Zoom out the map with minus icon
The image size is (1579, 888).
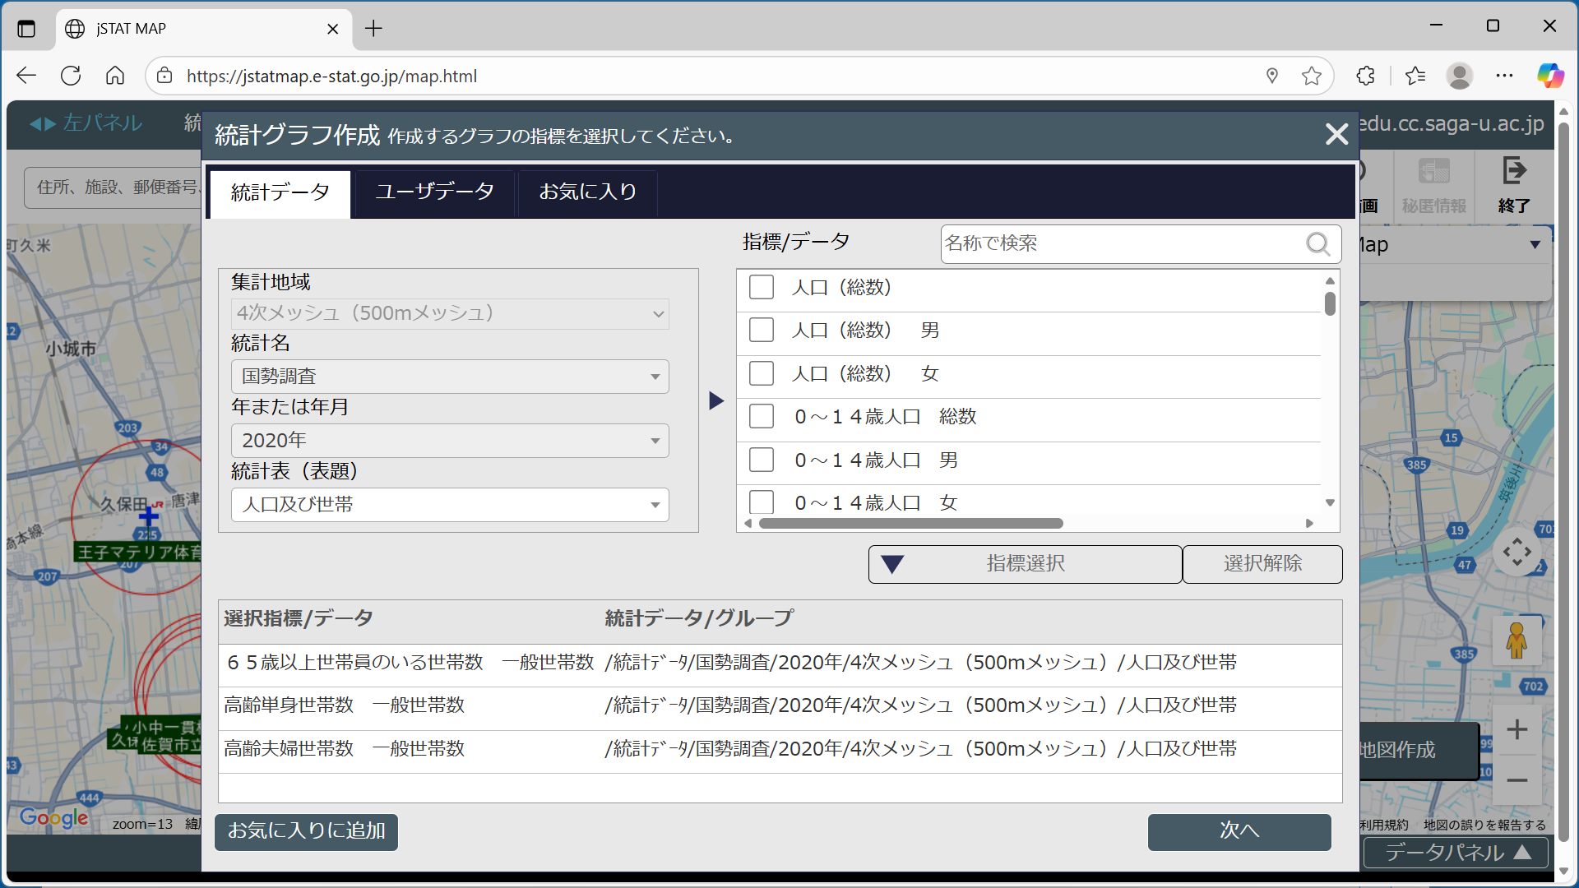point(1516,780)
